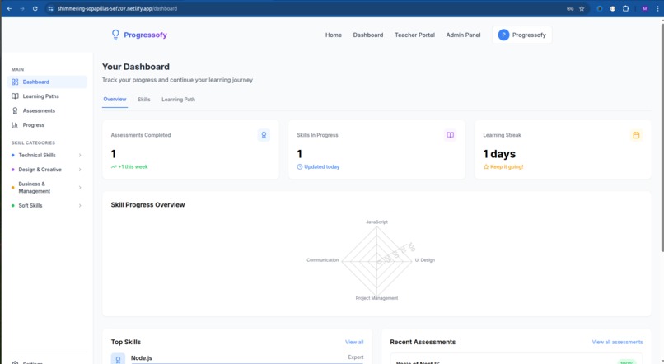This screenshot has height=364, width=664.
Task: Click the Node.js skill badge icon
Action: 118,359
